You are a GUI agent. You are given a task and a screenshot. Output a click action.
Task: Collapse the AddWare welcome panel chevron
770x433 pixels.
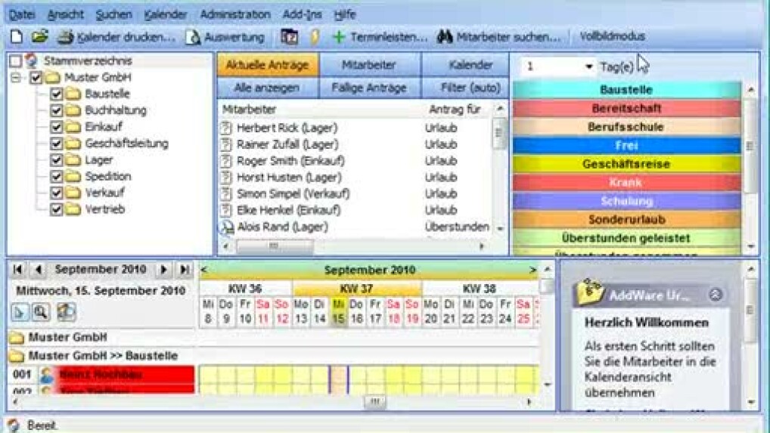[716, 295]
